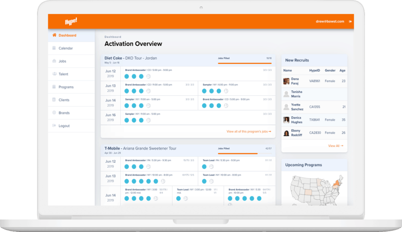Click empty slot icon in T-Mobile Jun 12 Team Lead job
Screen dimensions: 402x232
211,166
